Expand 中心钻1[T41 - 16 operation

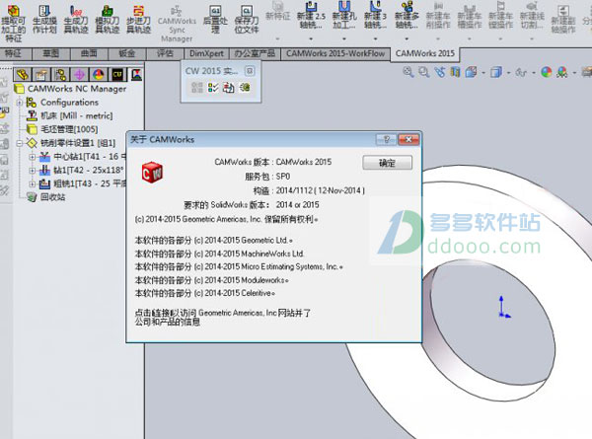pos(33,157)
